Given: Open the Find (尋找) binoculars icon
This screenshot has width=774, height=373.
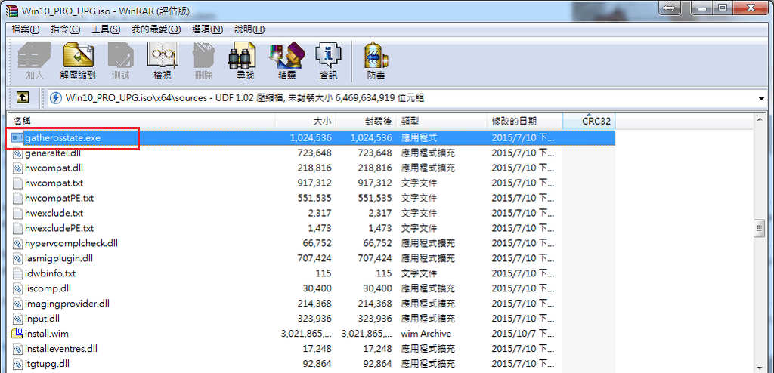Looking at the screenshot, I should 242,61.
